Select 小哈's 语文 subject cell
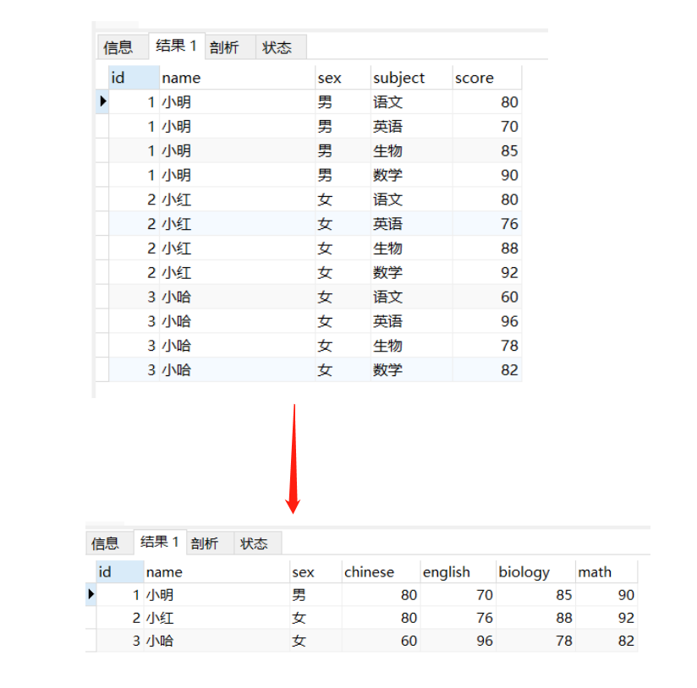The image size is (697, 688). pyautogui.click(x=412, y=297)
